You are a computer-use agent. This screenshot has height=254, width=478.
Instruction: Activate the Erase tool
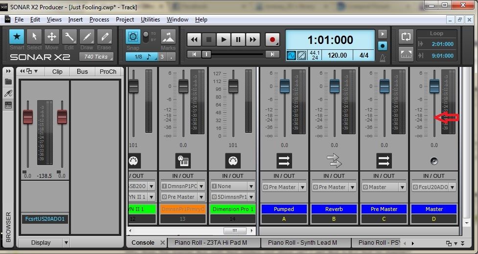pos(104,37)
